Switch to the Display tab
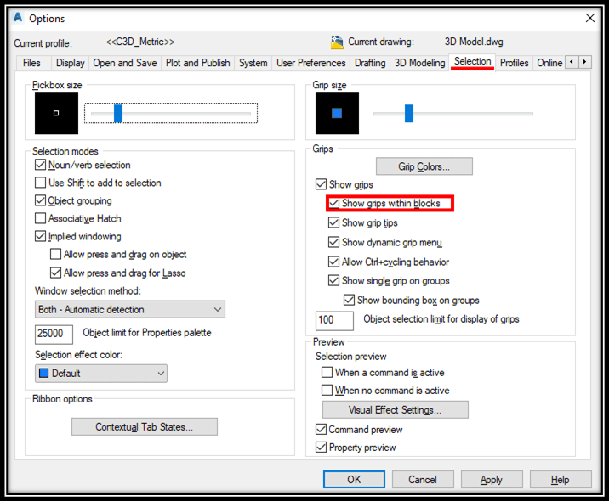 coord(71,63)
